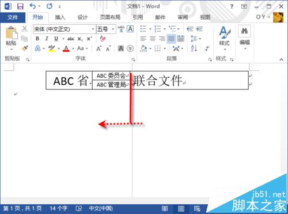The width and height of the screenshot is (288, 214).
Task: Open the font name dropdown
Action: coord(93,29)
